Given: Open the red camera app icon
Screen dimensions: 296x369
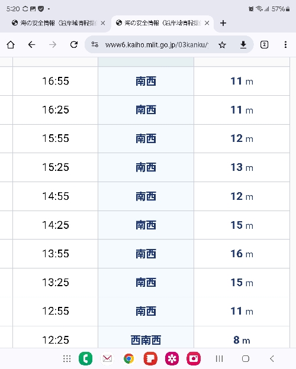Looking at the screenshot, I should point(194,358).
